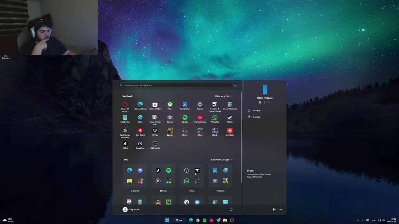This screenshot has width=399, height=224.
Task: Click Özgür iPhone'u device image
Action: [x=265, y=90]
